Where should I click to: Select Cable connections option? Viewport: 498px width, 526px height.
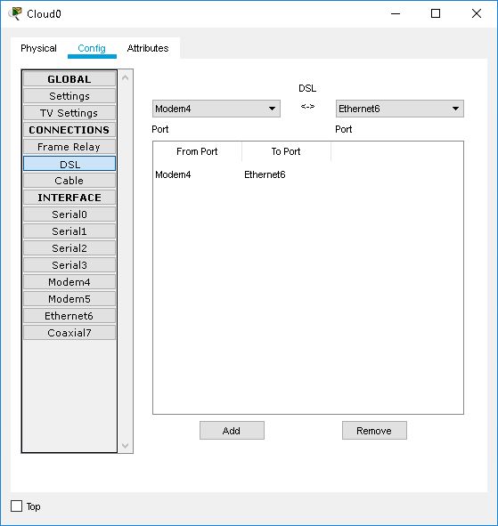(x=69, y=181)
